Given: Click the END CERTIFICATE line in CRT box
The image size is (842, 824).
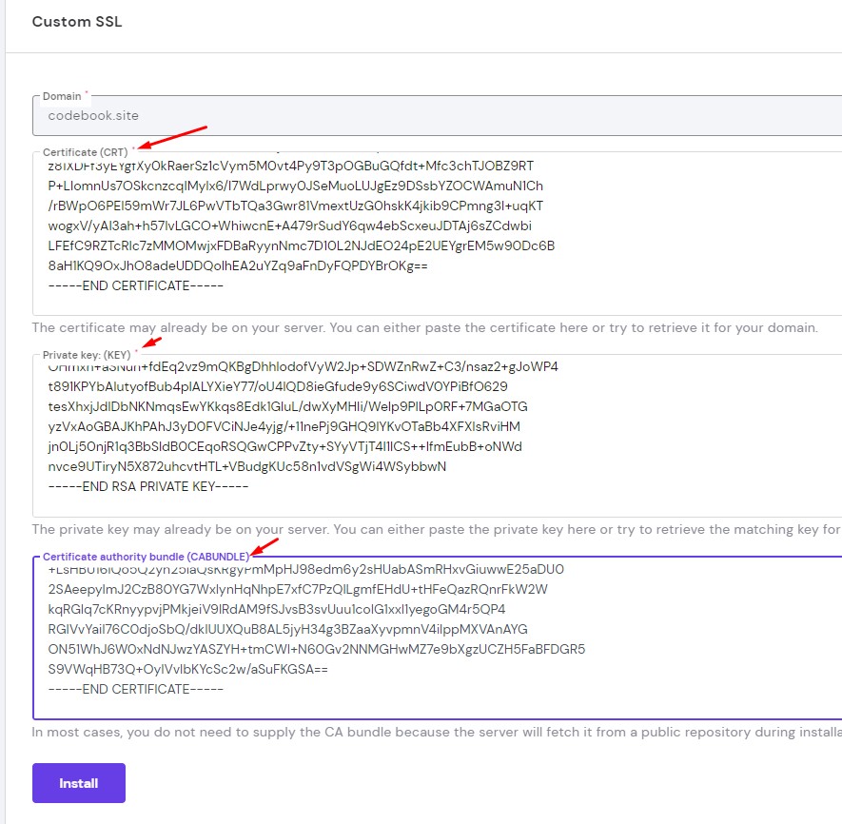Looking at the screenshot, I should tap(135, 285).
